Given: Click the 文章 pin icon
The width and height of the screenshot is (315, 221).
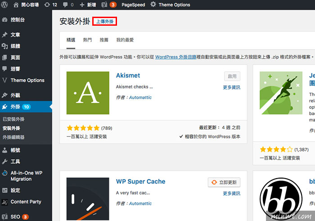Looking at the screenshot, I should [x=4, y=35].
